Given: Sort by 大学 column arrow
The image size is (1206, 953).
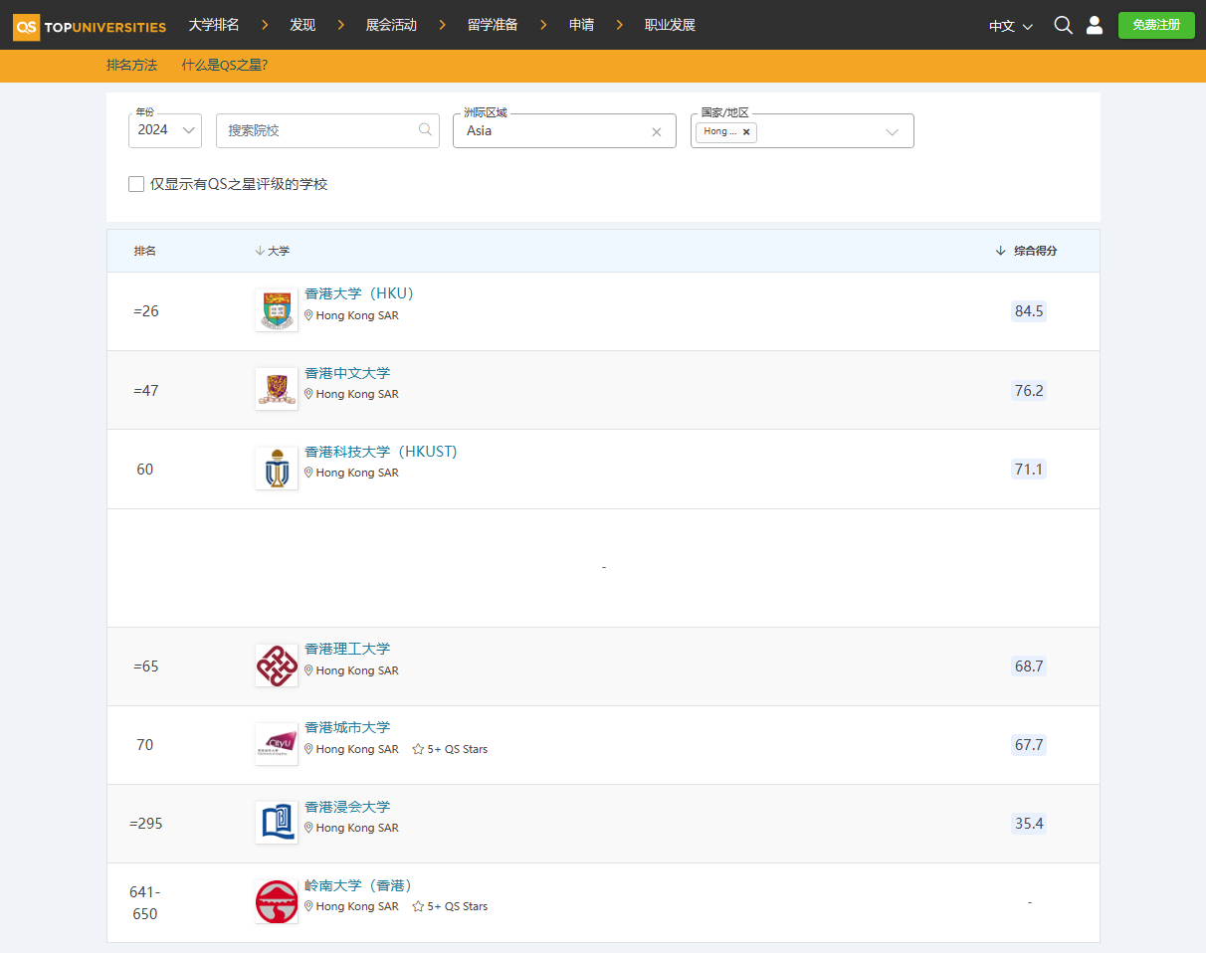Looking at the screenshot, I should pos(260,251).
